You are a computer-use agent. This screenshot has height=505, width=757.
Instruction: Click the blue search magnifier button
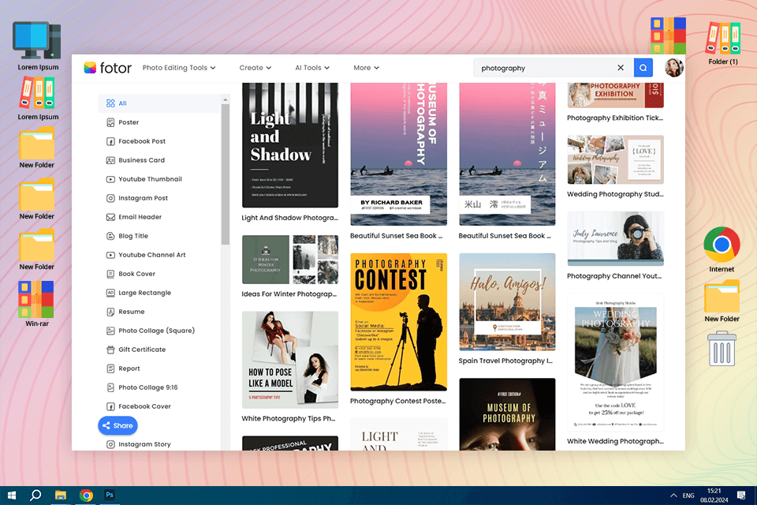pyautogui.click(x=643, y=68)
